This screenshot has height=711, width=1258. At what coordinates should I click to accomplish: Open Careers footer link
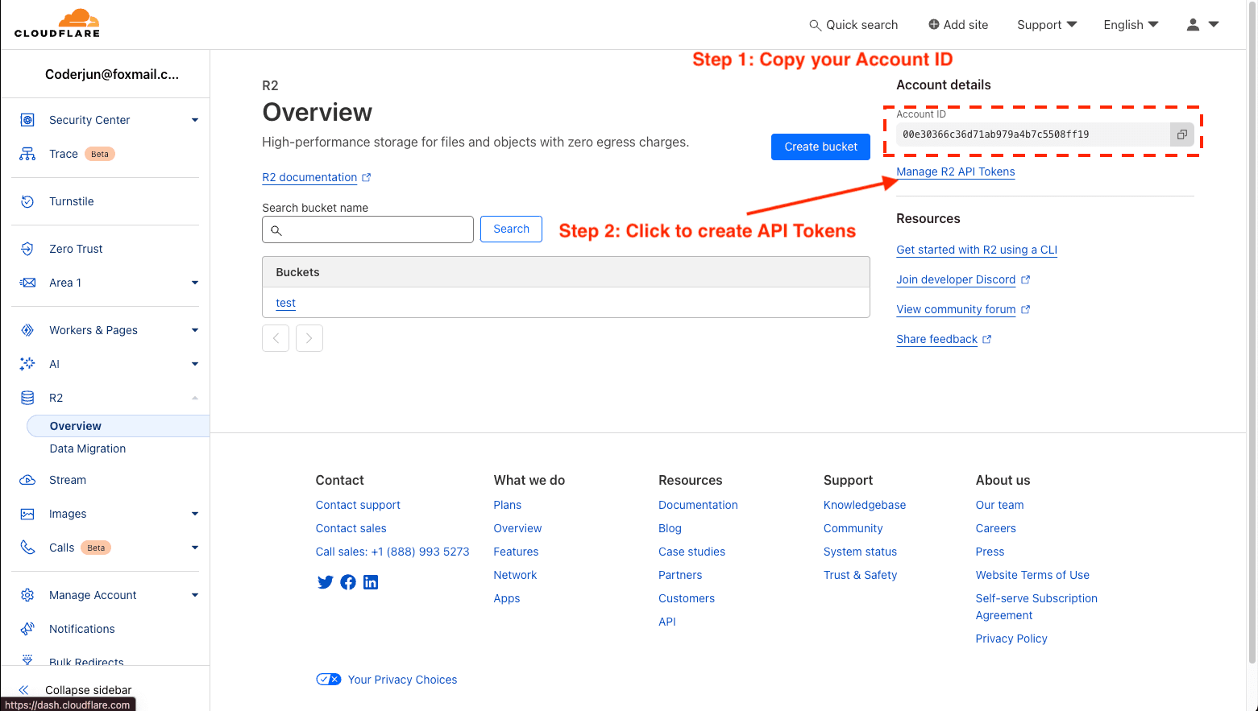pos(996,528)
